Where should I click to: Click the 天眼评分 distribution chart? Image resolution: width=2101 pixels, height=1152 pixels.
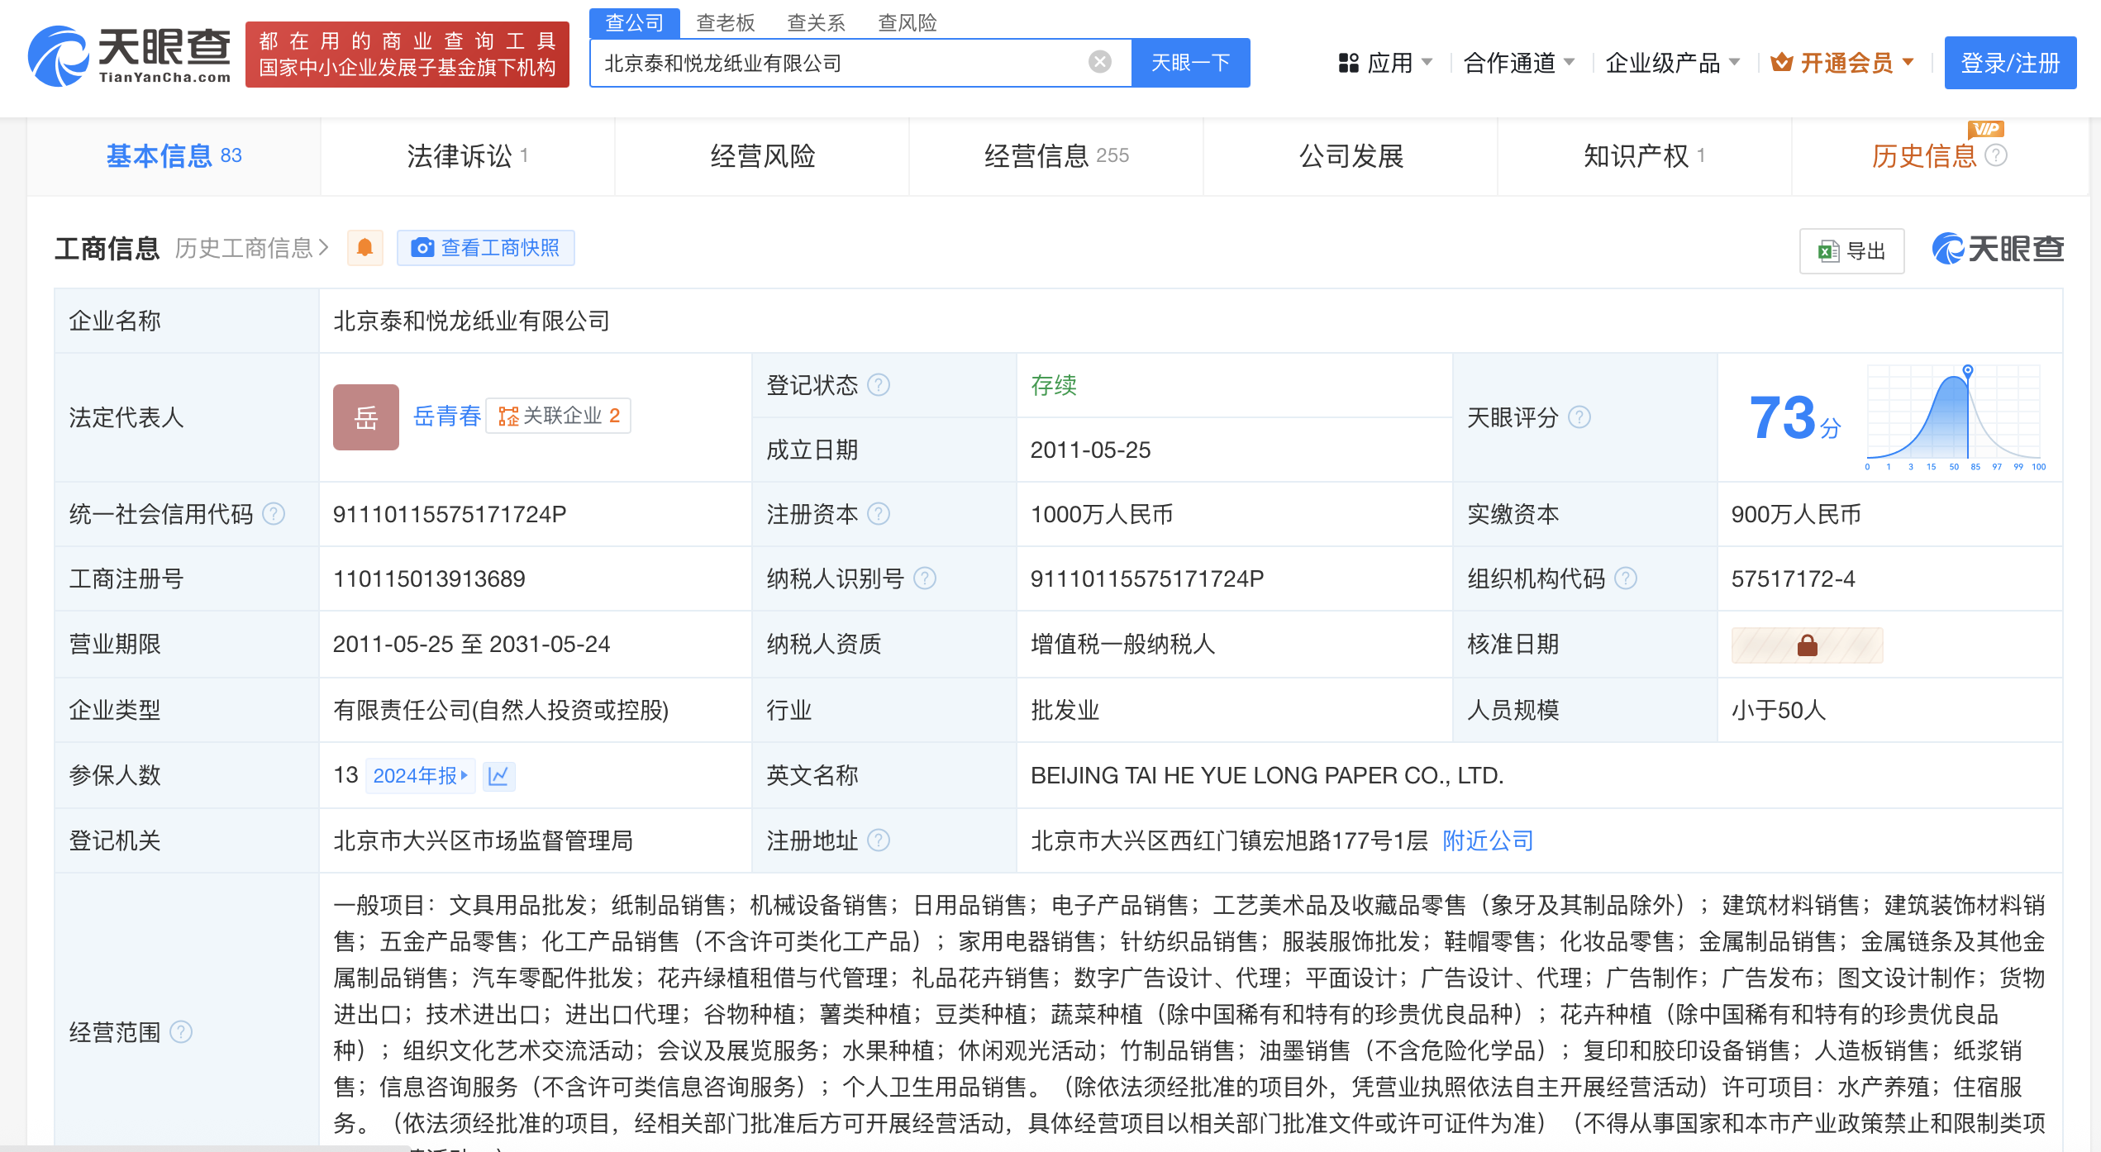click(x=1954, y=417)
